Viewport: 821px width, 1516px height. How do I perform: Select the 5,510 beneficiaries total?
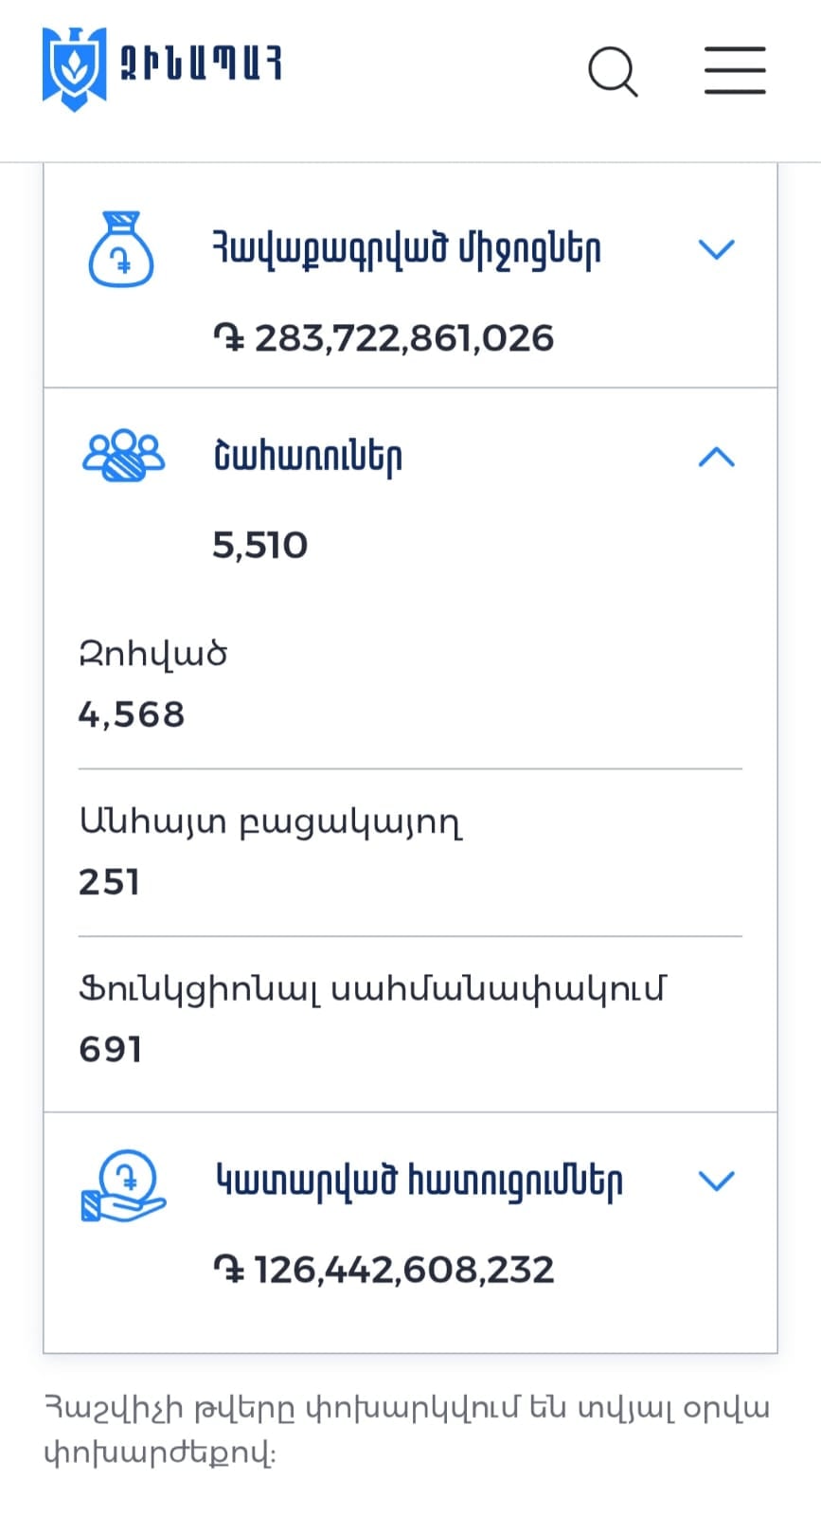(x=259, y=545)
